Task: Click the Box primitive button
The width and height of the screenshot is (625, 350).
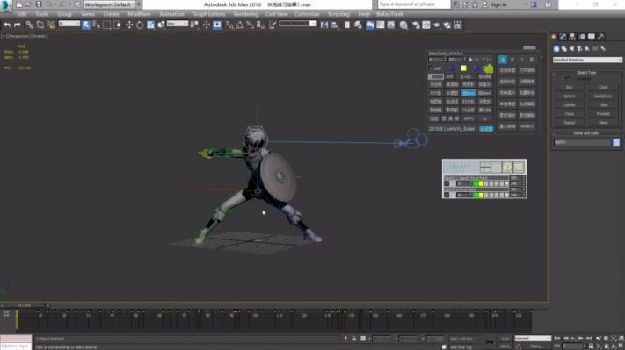Action: [570, 87]
